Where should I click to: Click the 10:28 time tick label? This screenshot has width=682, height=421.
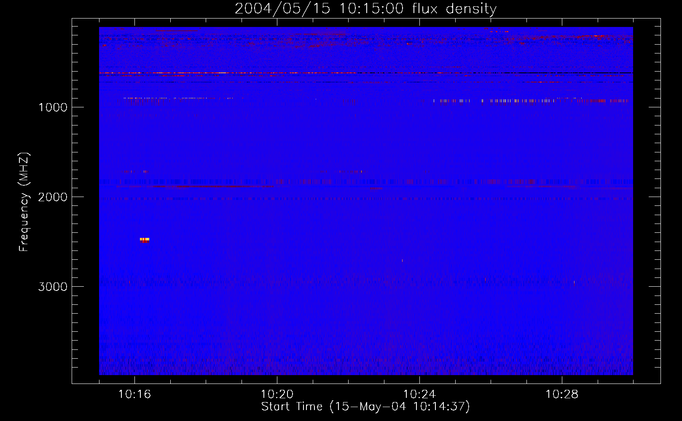(562, 394)
